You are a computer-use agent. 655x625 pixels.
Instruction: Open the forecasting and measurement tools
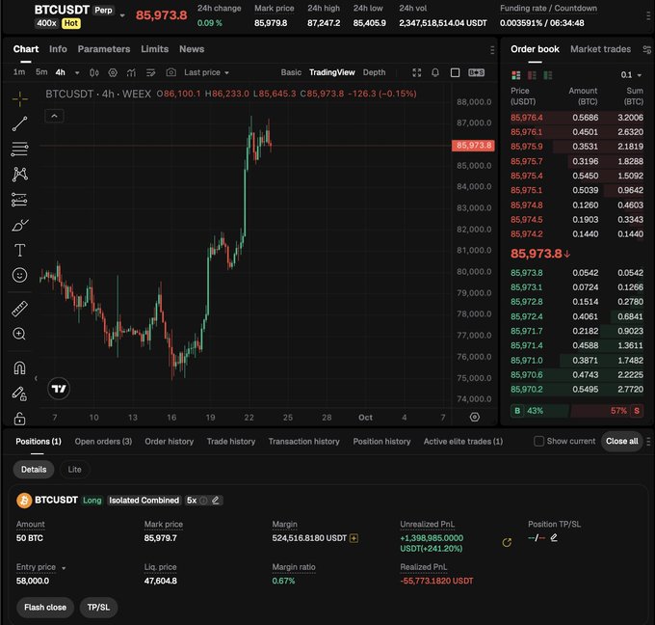19,200
